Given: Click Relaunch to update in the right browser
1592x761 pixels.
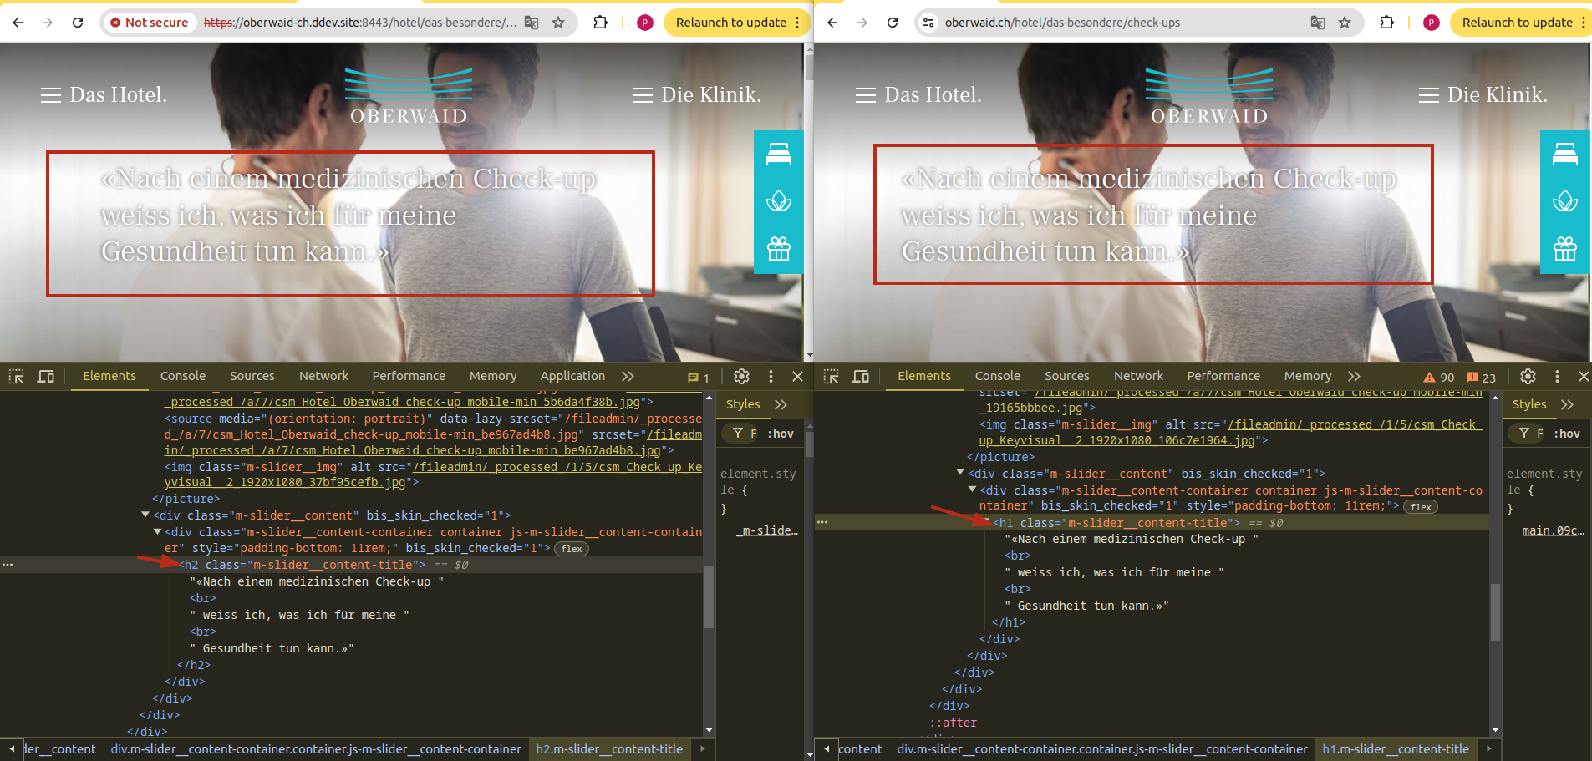Looking at the screenshot, I should coord(1518,23).
